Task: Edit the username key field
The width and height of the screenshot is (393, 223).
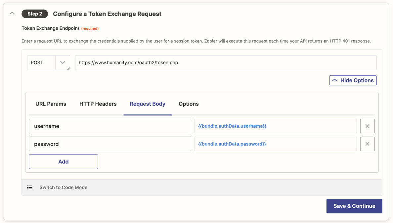Action: [x=110, y=126]
